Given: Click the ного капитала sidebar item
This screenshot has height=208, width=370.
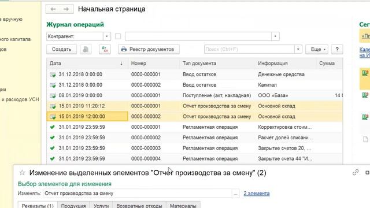Looking at the screenshot, I should pyautogui.click(x=15, y=39).
